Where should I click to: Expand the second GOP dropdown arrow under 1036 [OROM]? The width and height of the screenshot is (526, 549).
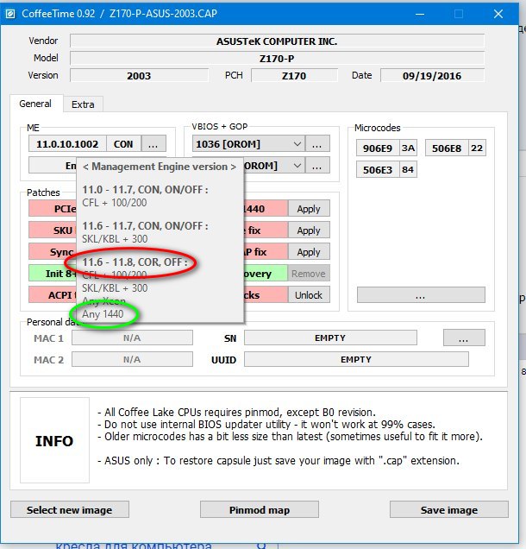tap(297, 165)
